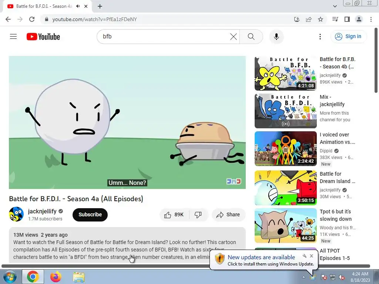Click the browser forward arrow
The image size is (379, 284).
coord(20,19)
